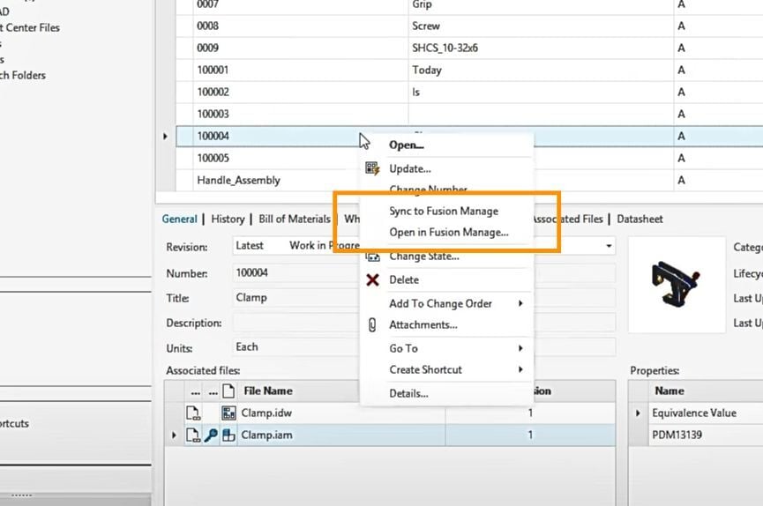
Task: Expand the Clamp.iam row arrow
Action: 174,435
